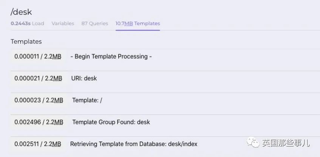Screen dimensions: 320x157
Task: Click MB abbreviation in Templates tab label
Action: [x=128, y=24]
